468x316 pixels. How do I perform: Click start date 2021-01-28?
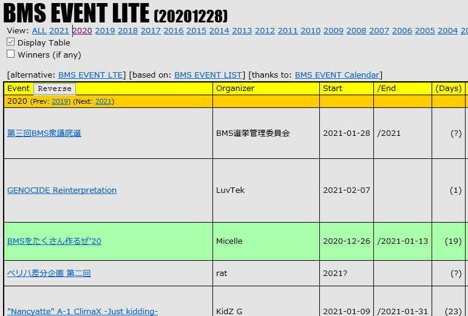(347, 133)
